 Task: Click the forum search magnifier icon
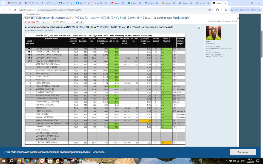77,22
